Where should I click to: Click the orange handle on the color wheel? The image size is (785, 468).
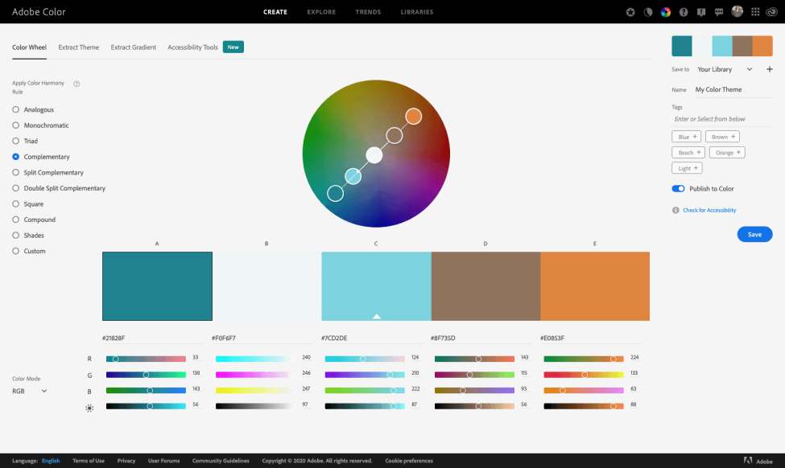coord(414,117)
